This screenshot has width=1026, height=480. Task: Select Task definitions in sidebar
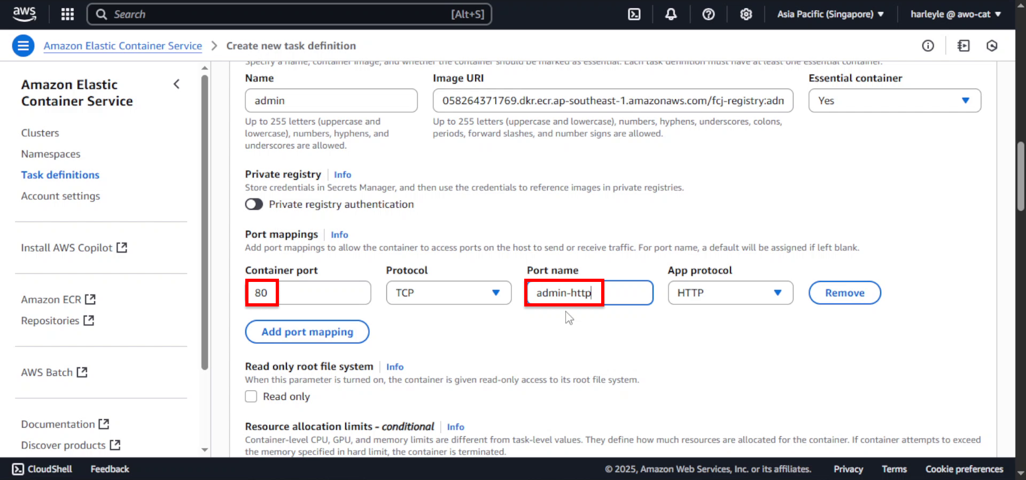click(60, 175)
